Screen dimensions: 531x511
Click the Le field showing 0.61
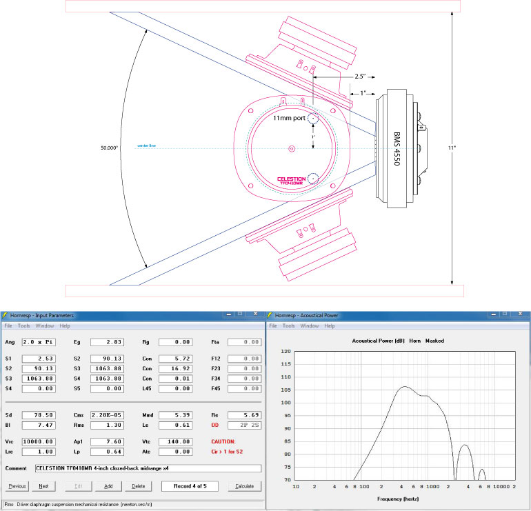click(x=176, y=425)
